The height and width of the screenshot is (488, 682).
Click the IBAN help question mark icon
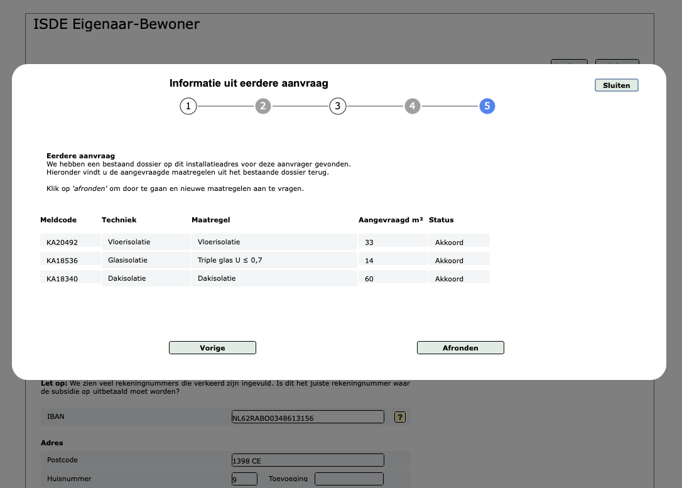399,417
